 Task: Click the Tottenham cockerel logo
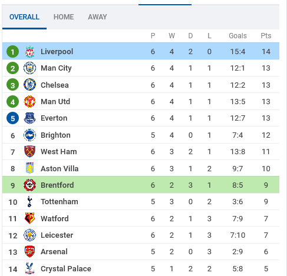click(29, 202)
